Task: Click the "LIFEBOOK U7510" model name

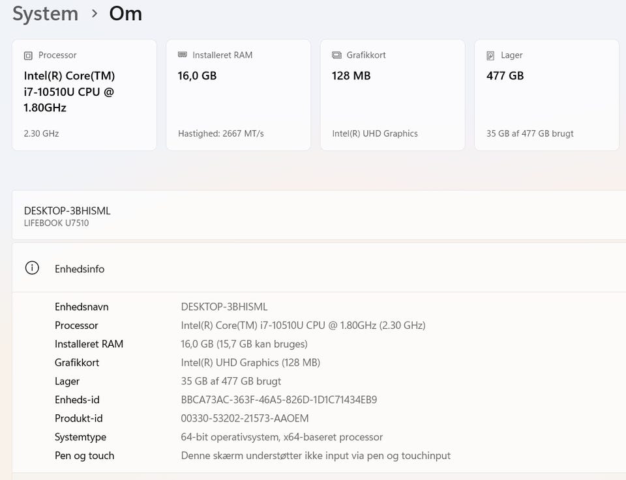Action: pyautogui.click(x=56, y=223)
